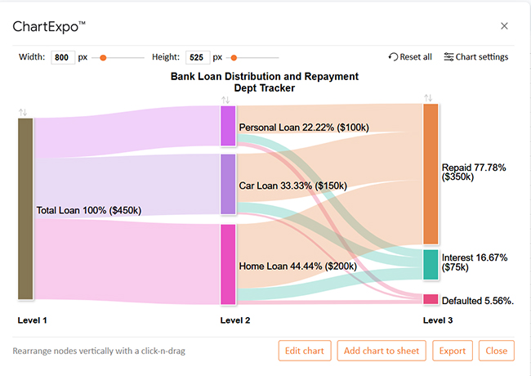Select the Home Loan node bar
531x376 pixels.
228,264
